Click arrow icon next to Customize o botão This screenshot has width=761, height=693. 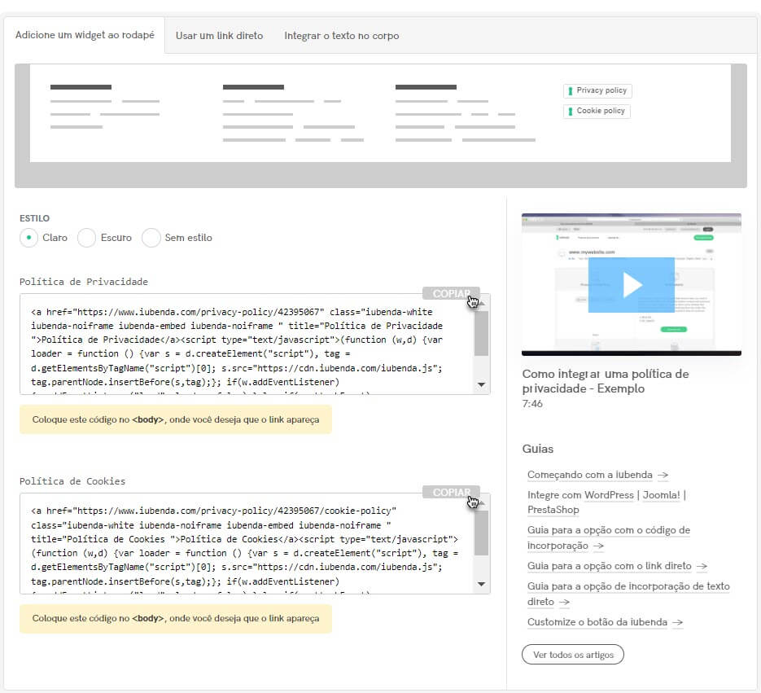(x=678, y=623)
